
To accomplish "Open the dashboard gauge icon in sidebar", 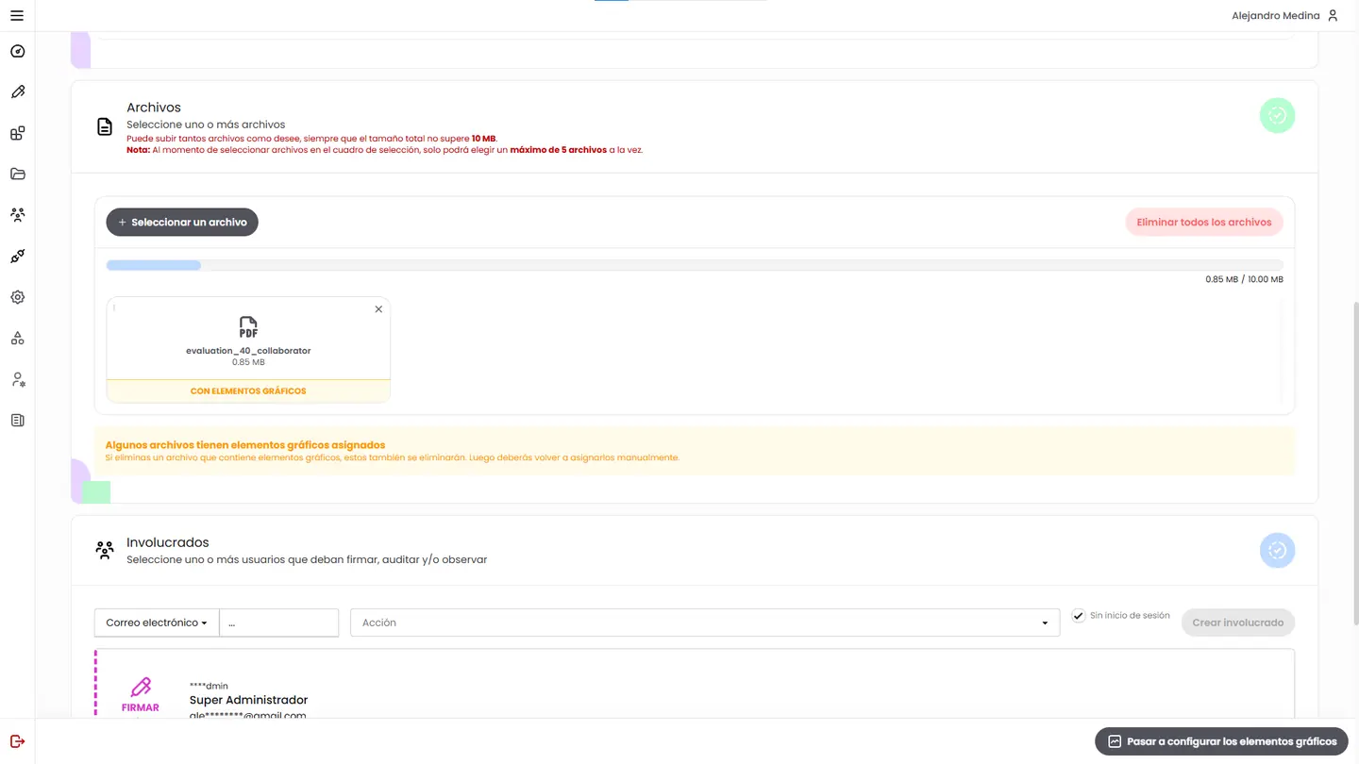I will pos(17,51).
